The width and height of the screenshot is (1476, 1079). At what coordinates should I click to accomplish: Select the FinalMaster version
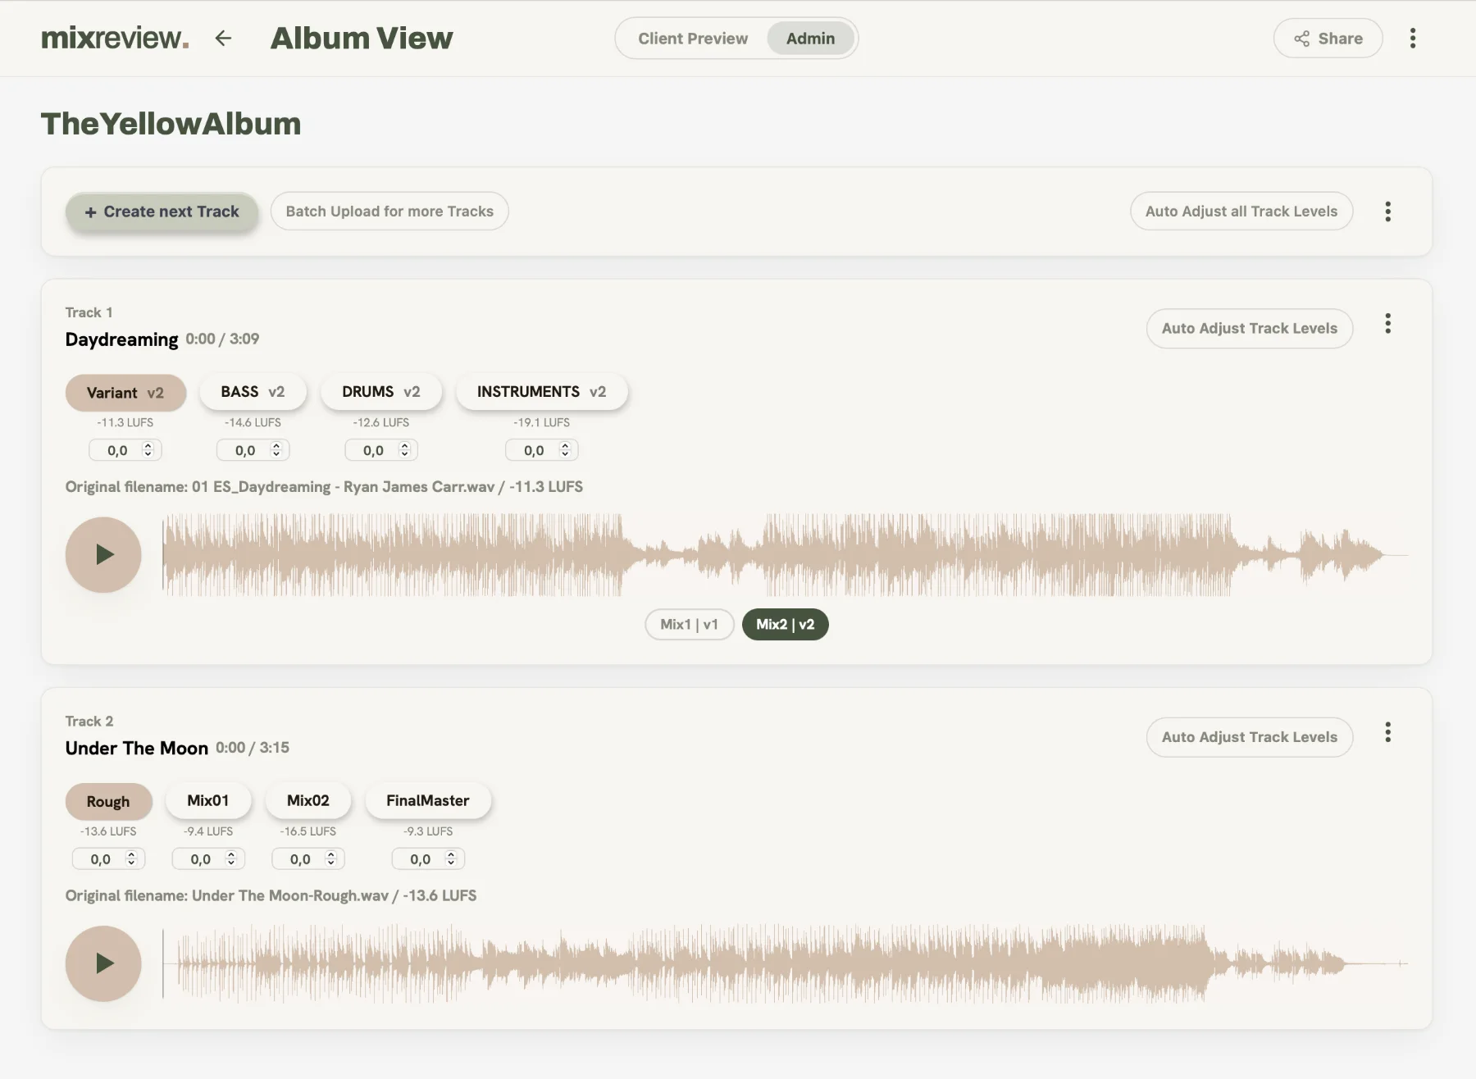(x=428, y=801)
